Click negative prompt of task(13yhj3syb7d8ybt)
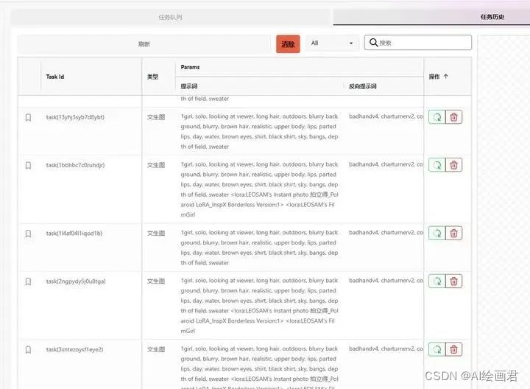Viewport: 530px width, 389px height. point(386,116)
